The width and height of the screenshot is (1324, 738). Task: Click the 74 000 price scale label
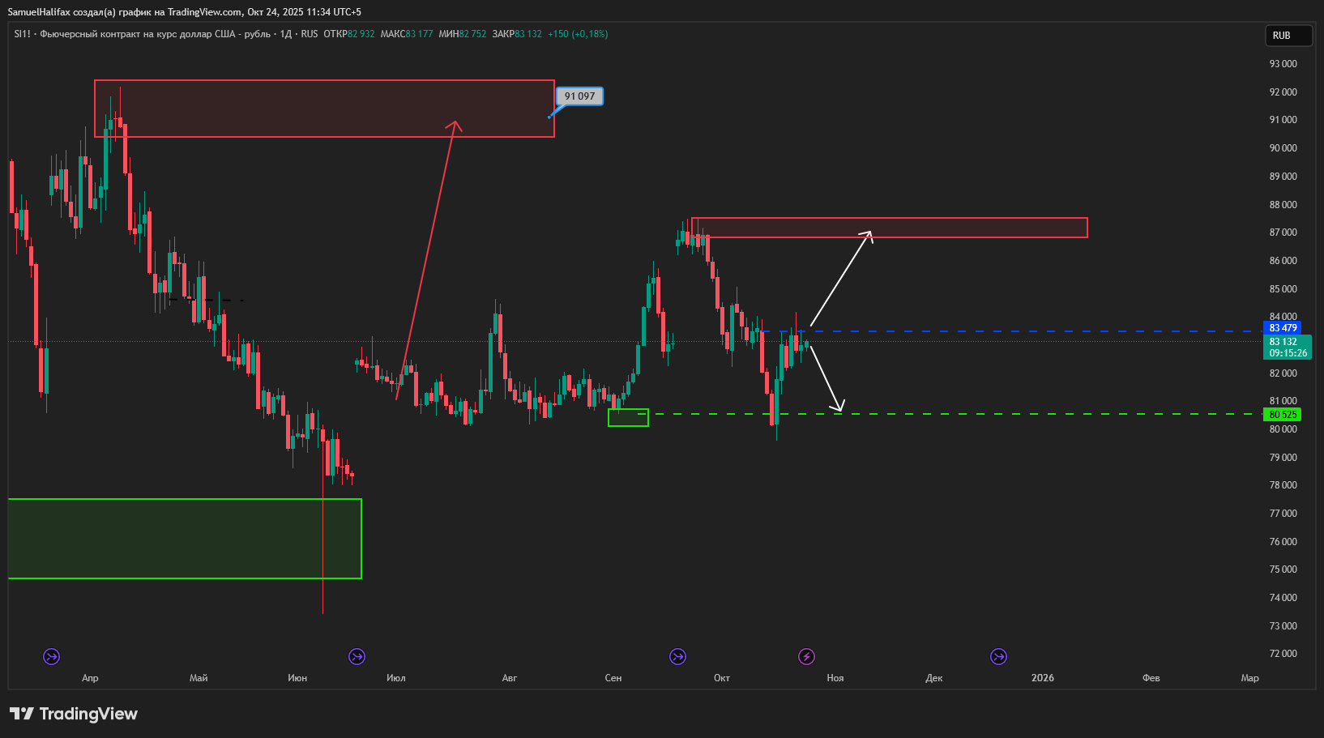[1283, 598]
